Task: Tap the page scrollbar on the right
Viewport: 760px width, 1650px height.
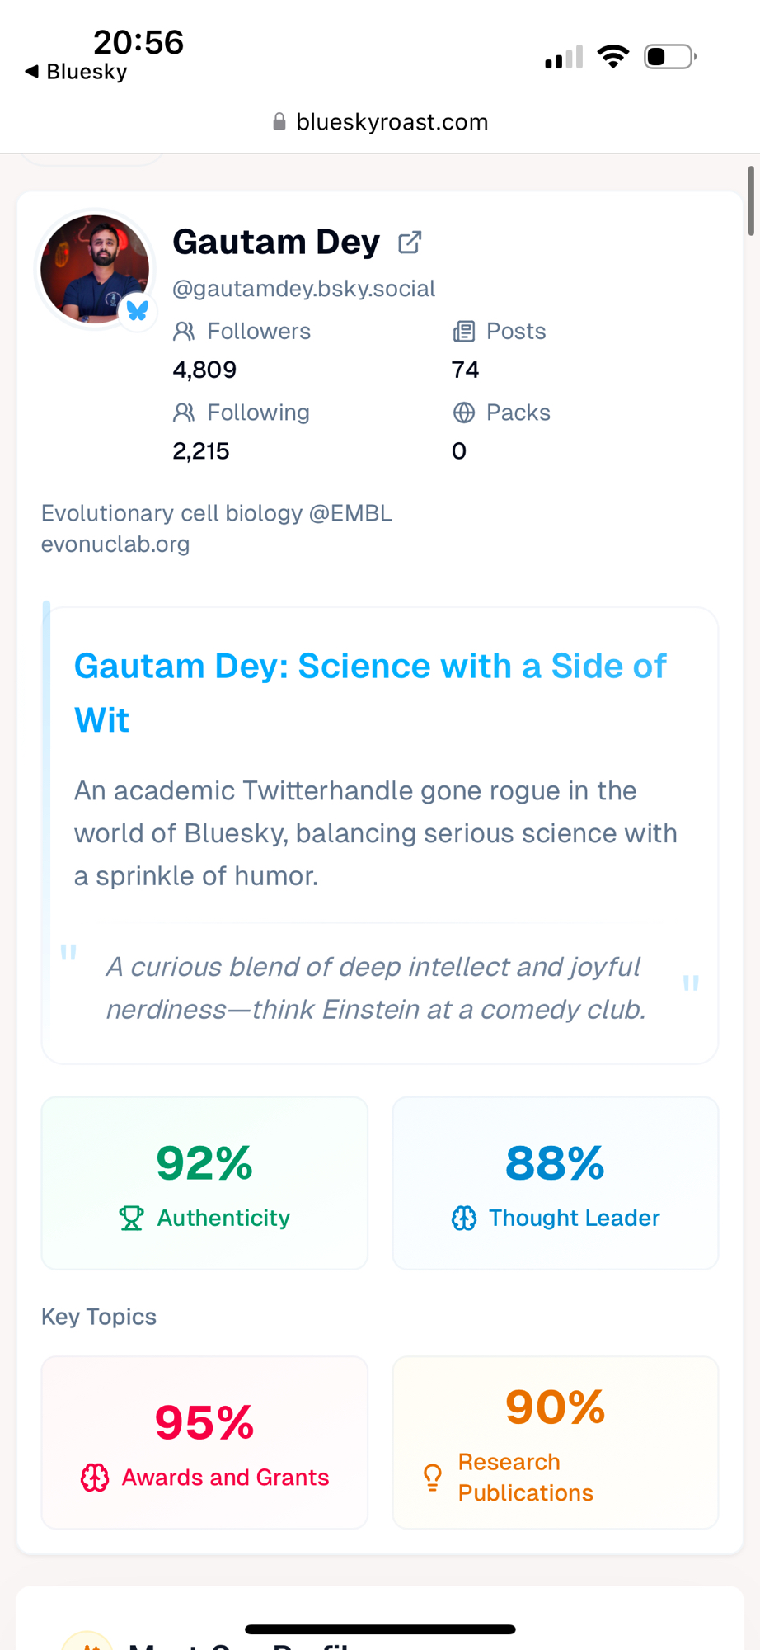Action: pos(751,200)
